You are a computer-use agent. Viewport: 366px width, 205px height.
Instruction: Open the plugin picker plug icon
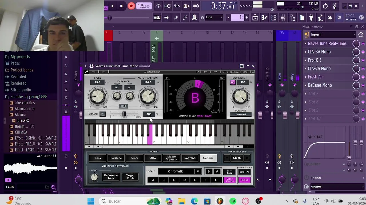point(311,18)
